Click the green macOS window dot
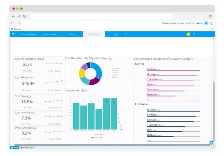Image resolution: width=224 pixels, height=156 pixels. point(21,8)
